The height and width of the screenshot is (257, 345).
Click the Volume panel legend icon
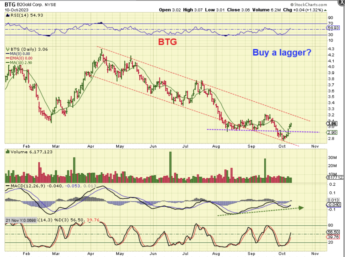pyautogui.click(x=7, y=152)
